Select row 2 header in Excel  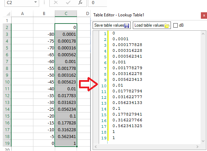tap(7, 27)
